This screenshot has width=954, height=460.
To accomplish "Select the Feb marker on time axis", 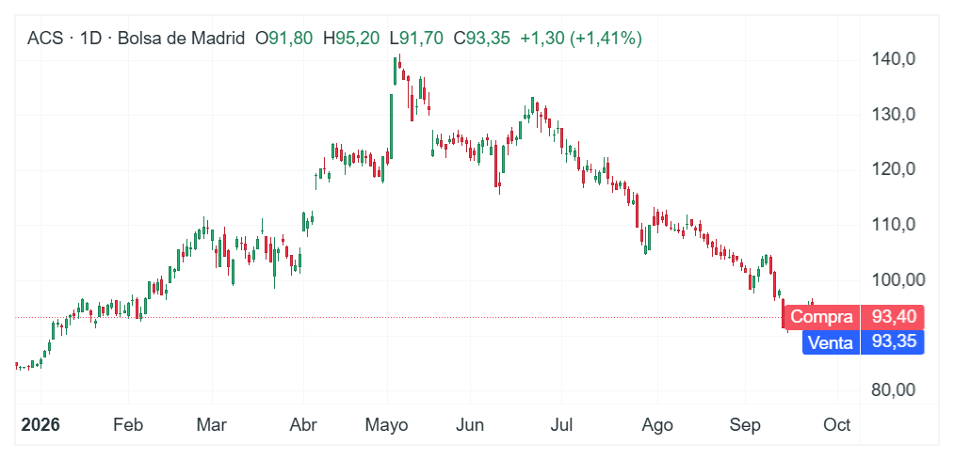I will [x=128, y=425].
